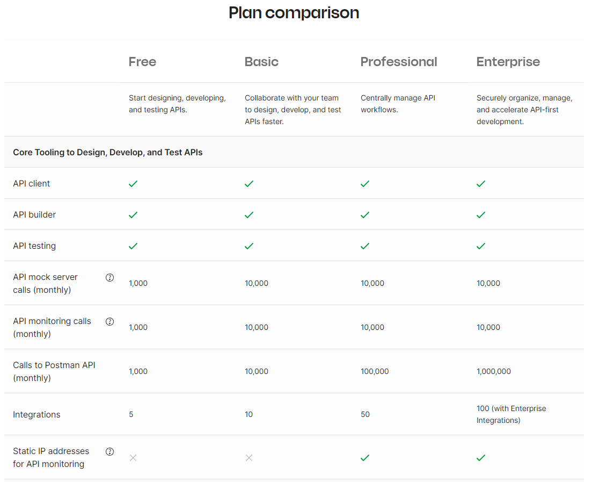Image resolution: width=592 pixels, height=482 pixels.
Task: Open help tooltip for Static IP addresses
Action: coord(109,452)
